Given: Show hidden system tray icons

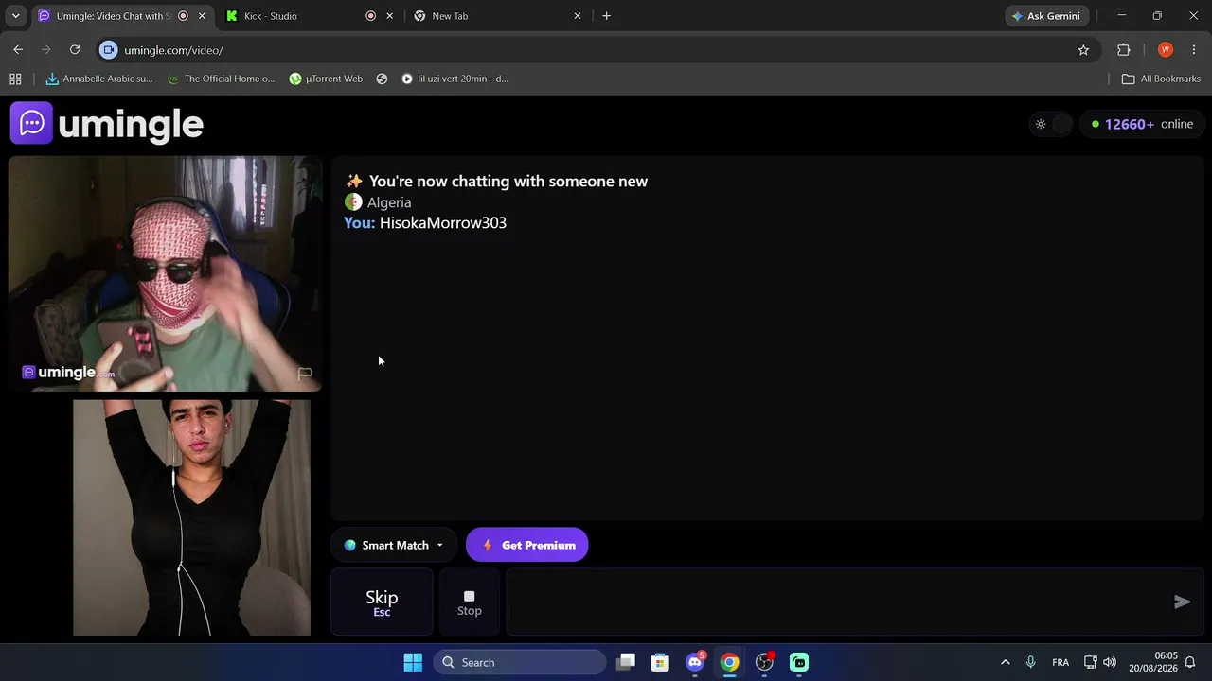Looking at the screenshot, I should click(1005, 662).
